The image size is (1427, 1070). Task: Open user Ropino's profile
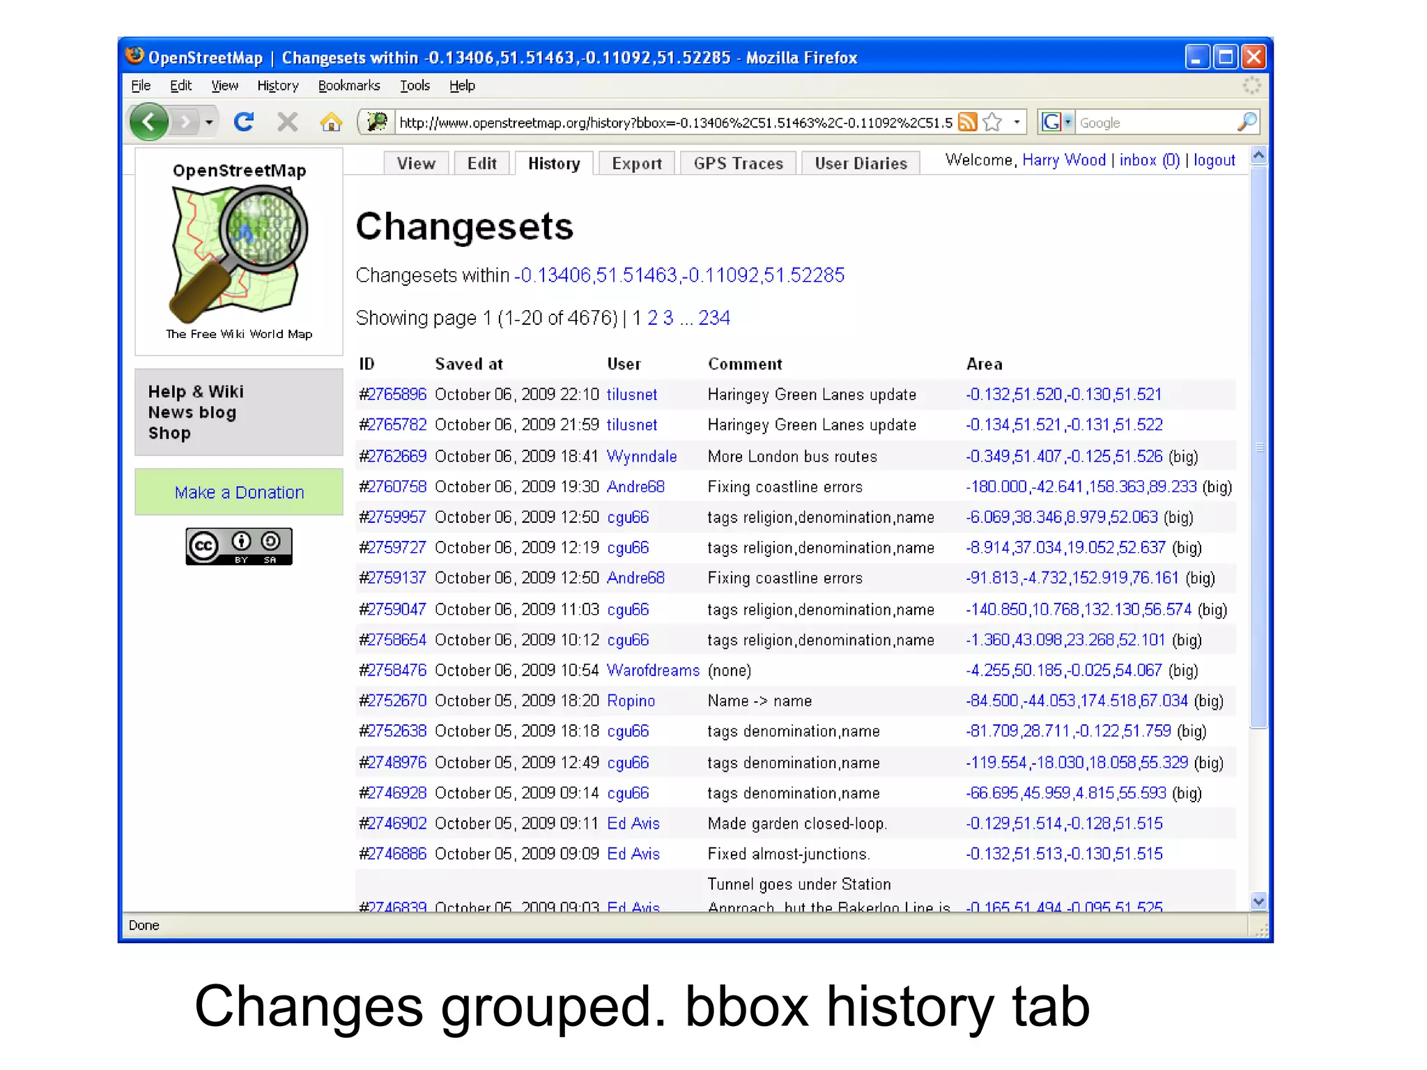(x=631, y=701)
